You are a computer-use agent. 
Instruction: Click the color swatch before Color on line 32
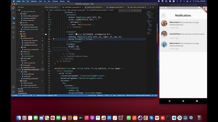76,34
